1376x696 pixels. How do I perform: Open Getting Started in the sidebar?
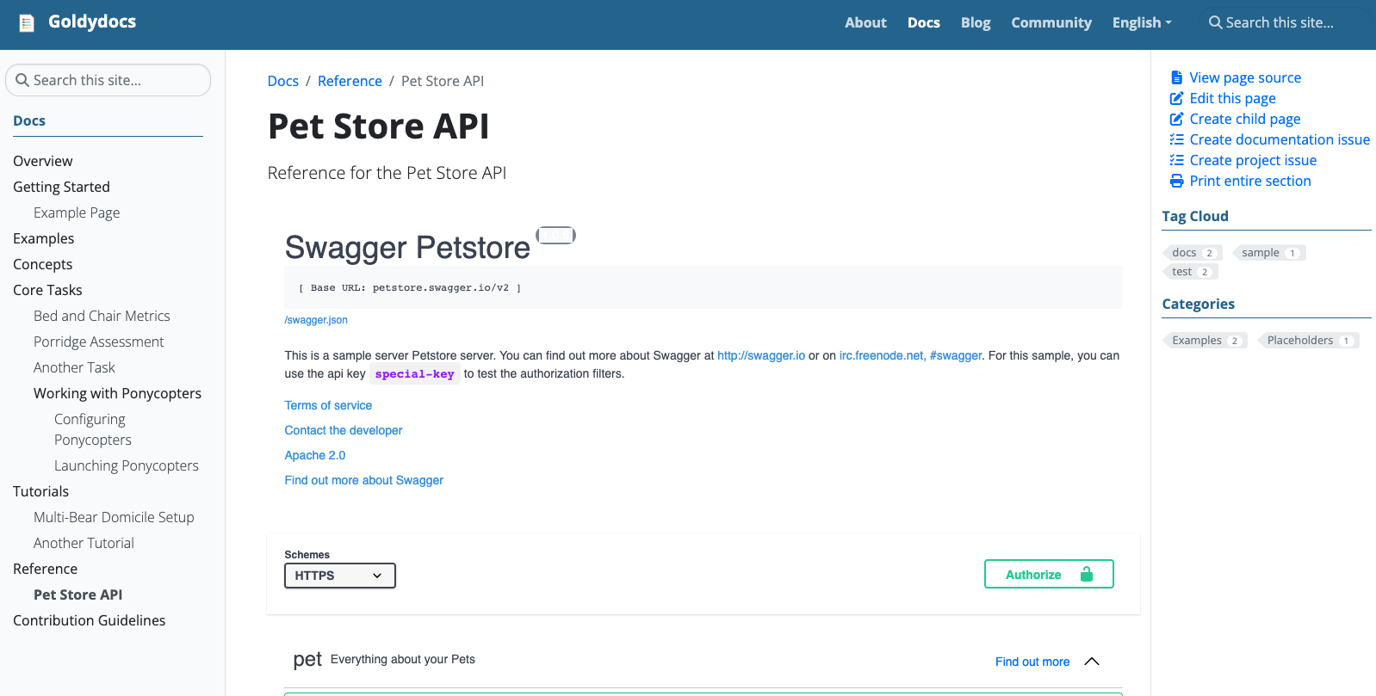(x=61, y=187)
